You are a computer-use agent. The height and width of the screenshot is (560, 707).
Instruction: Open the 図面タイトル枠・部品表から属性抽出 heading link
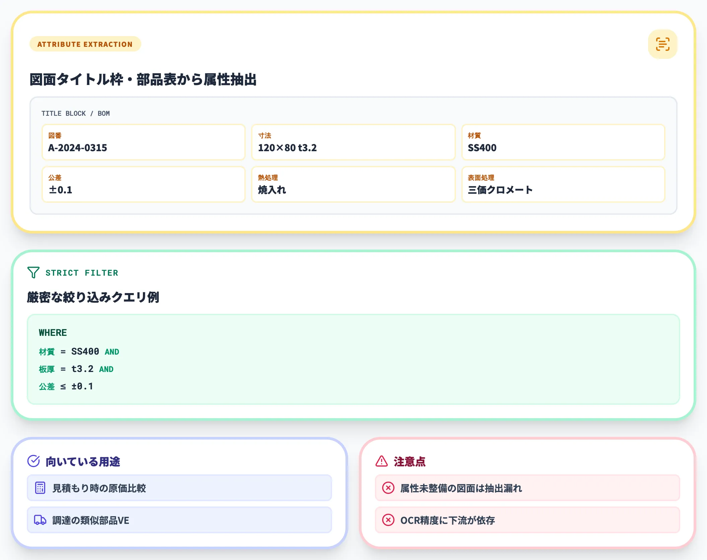[x=144, y=79]
